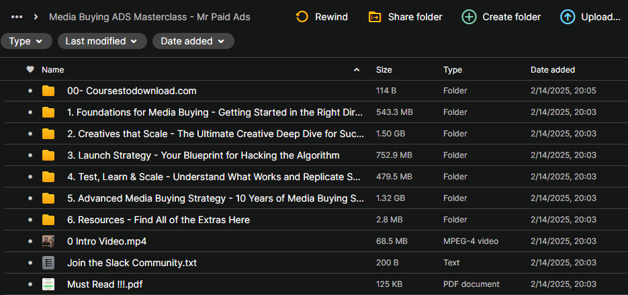Click the PDF document type cell
Image resolution: width=628 pixels, height=295 pixels.
[x=472, y=284]
